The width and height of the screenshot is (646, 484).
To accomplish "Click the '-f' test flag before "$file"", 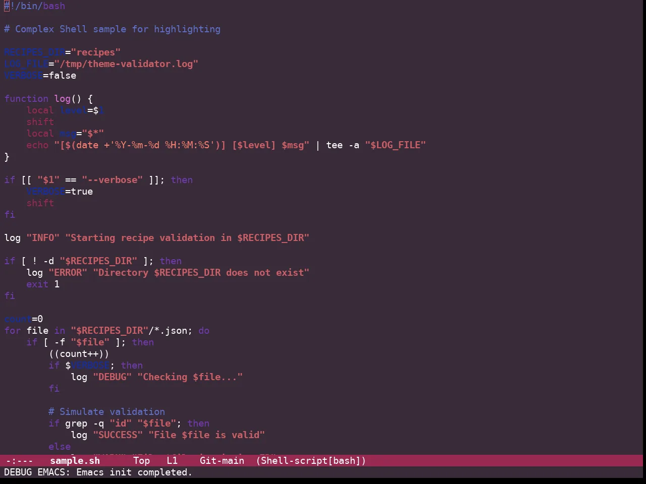I will tap(60, 342).
